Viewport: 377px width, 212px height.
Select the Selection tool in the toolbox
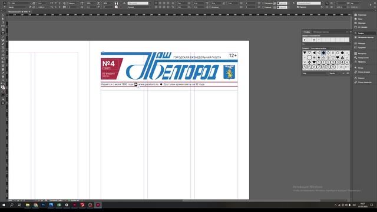(3, 15)
